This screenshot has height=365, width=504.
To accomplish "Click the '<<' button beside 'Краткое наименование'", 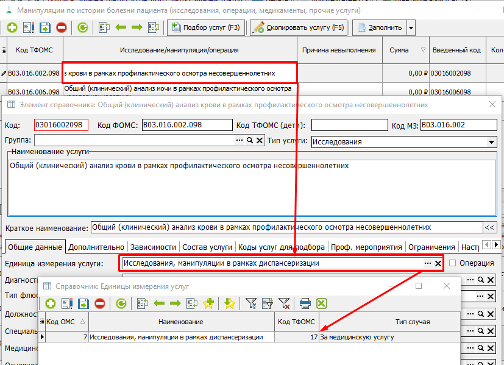I will point(489,227).
